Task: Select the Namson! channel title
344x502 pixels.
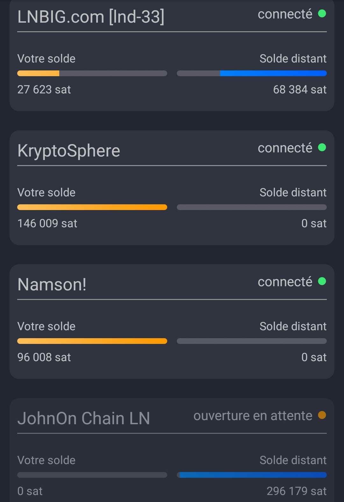Action: [x=52, y=285]
